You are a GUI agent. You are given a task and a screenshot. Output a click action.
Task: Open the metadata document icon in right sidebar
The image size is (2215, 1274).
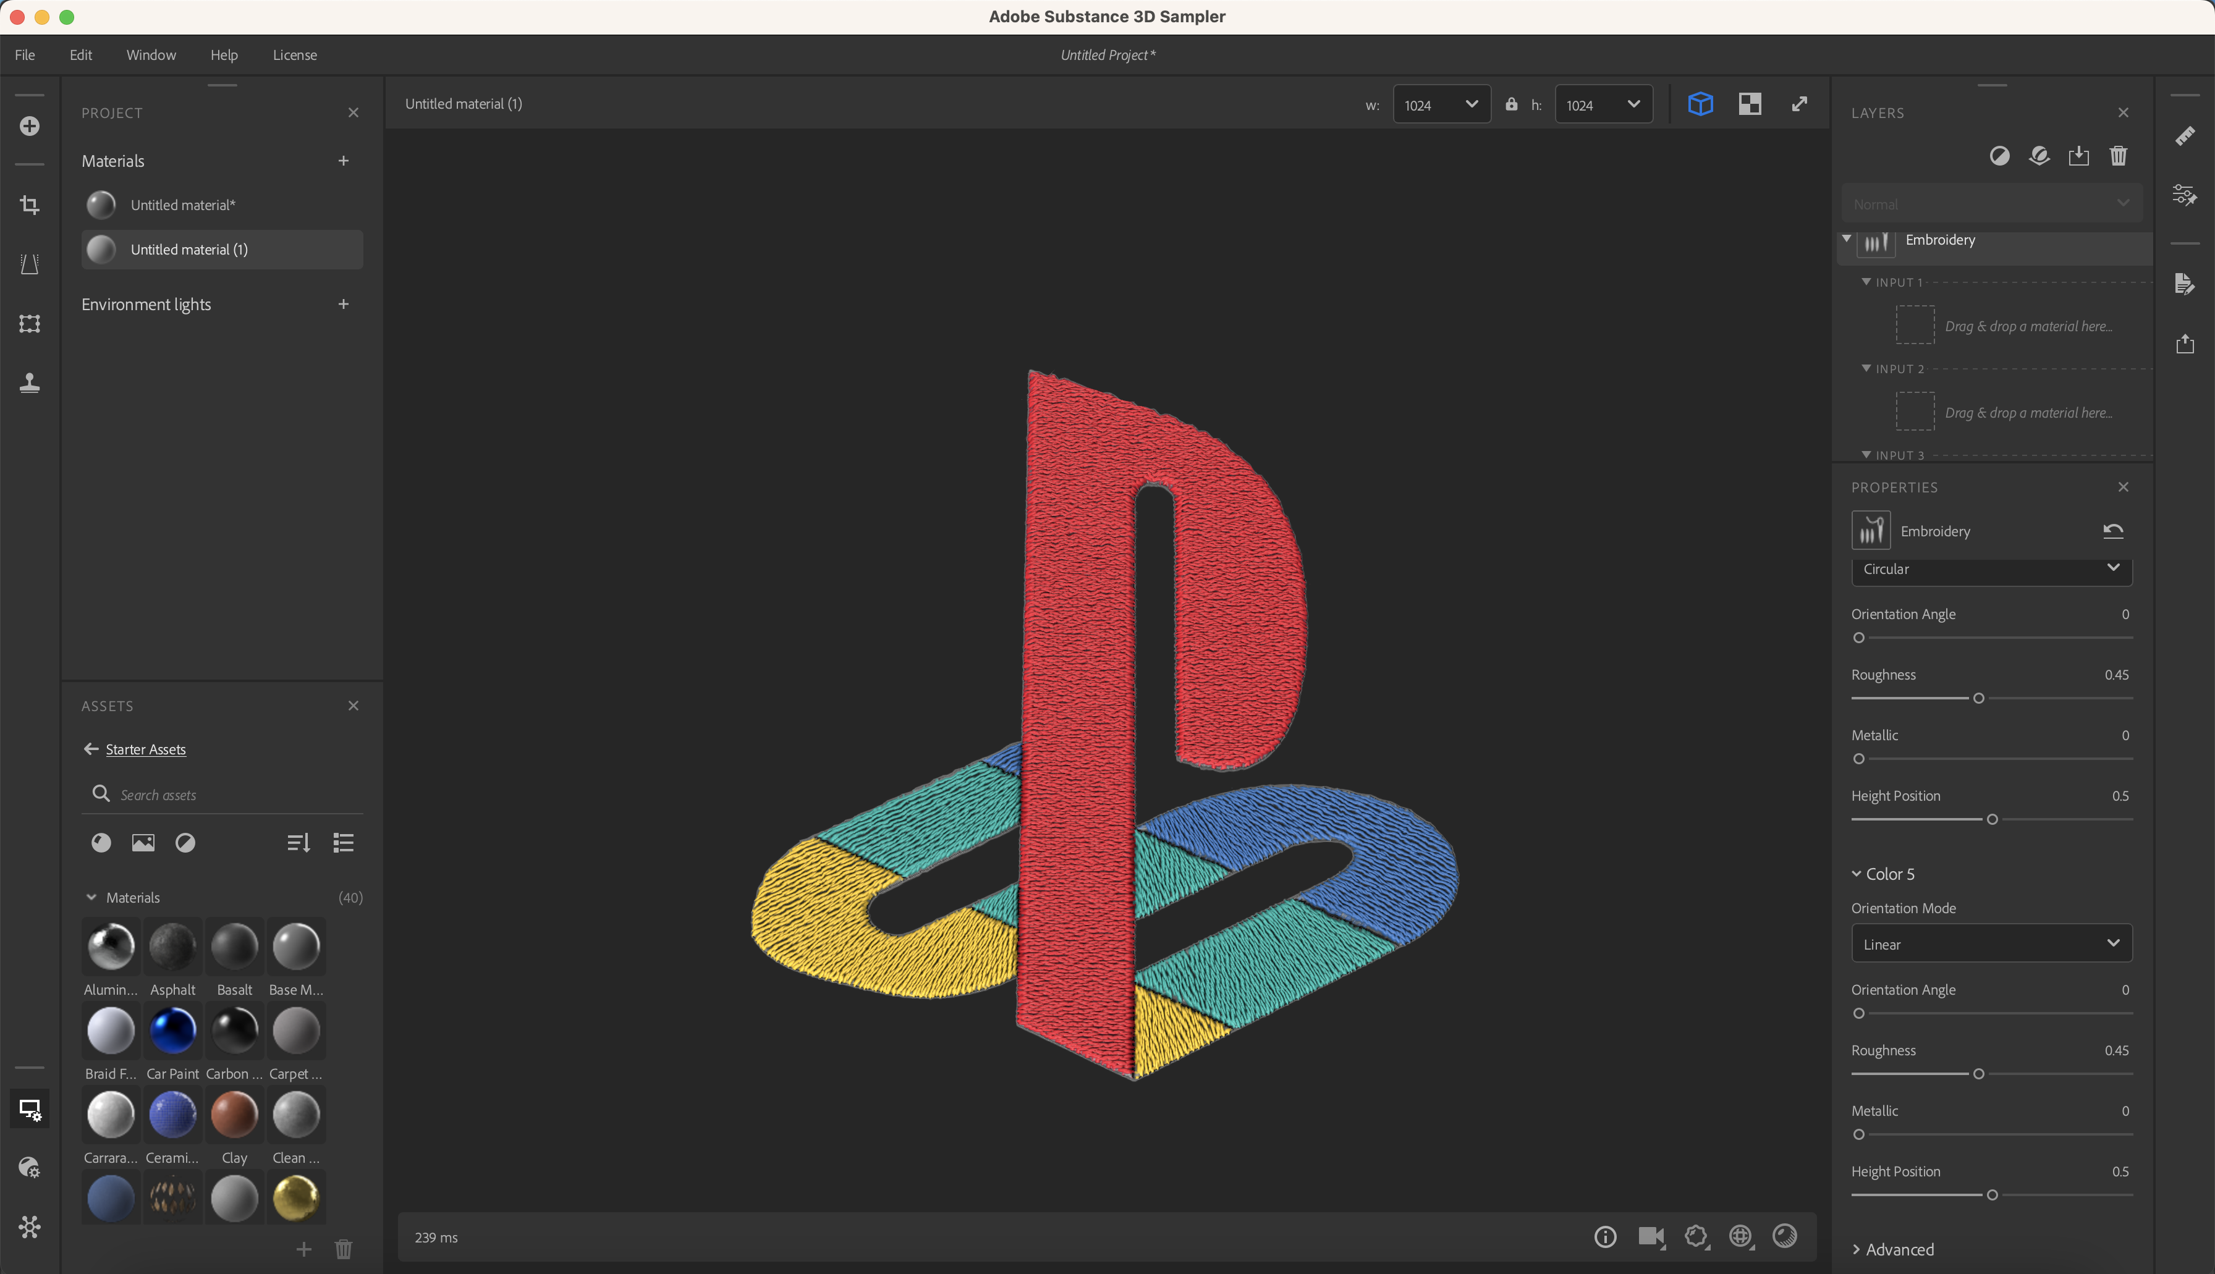tap(2184, 284)
